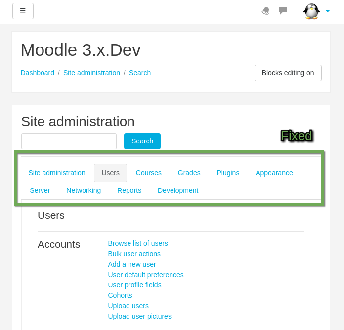Switch to the Networking tab
This screenshot has height=330, width=344.
84,190
